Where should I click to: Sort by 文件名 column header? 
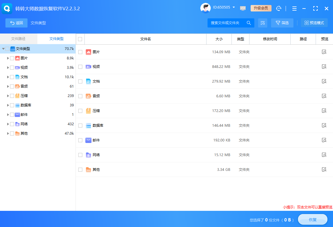146,39
